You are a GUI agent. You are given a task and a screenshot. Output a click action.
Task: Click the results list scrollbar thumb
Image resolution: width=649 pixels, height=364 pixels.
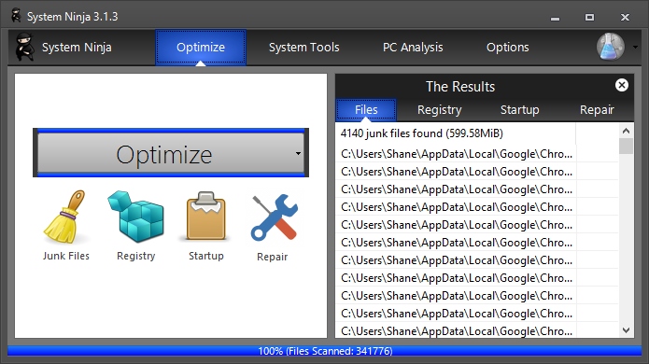tap(626, 146)
